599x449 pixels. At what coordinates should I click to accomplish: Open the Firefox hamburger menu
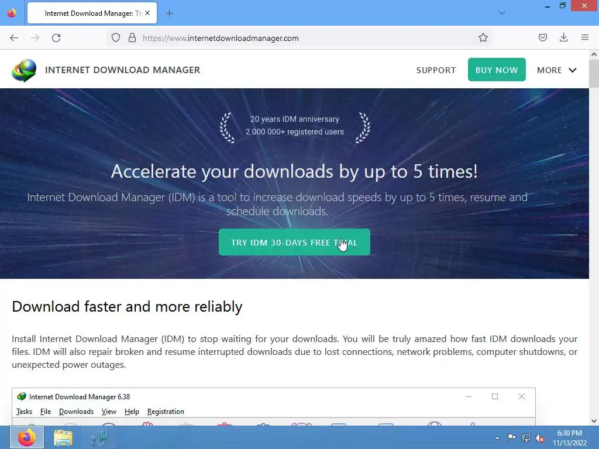tap(585, 38)
